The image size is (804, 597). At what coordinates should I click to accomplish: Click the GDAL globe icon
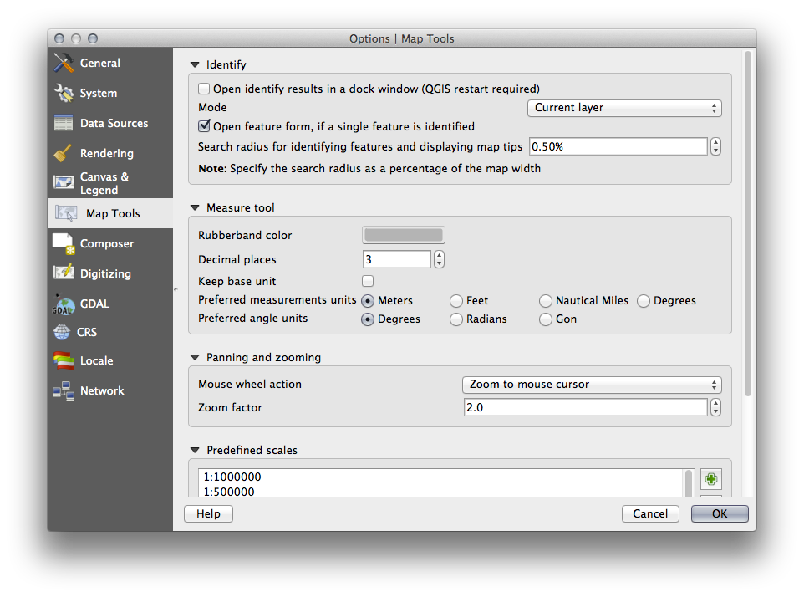pos(64,304)
